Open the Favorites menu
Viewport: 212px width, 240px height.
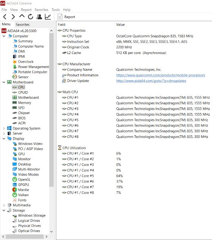41,10
